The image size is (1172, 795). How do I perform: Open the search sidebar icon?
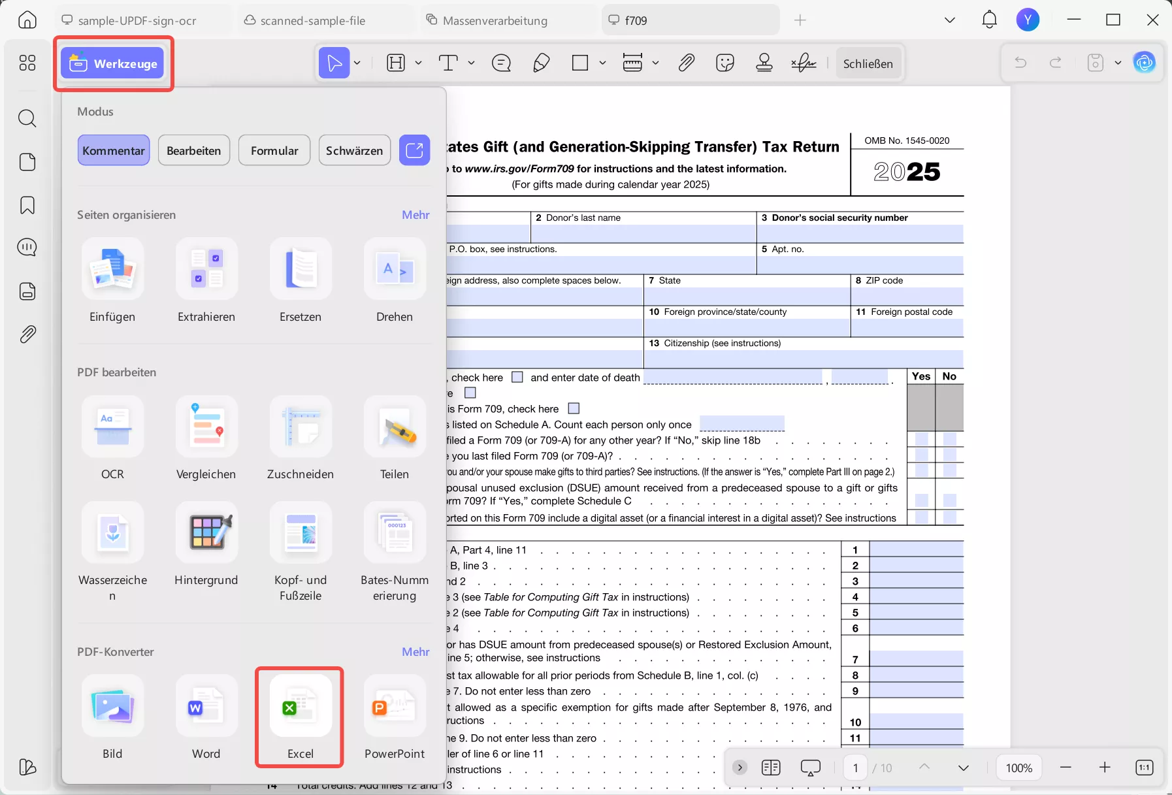click(27, 118)
